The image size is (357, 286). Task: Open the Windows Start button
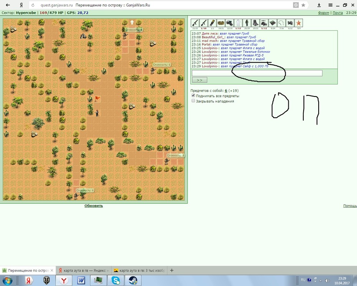(x=8, y=280)
